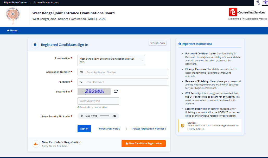The width and height of the screenshot is (268, 158).
Task: Open Screen Reader Access from the top bar
Action: tap(46, 3)
